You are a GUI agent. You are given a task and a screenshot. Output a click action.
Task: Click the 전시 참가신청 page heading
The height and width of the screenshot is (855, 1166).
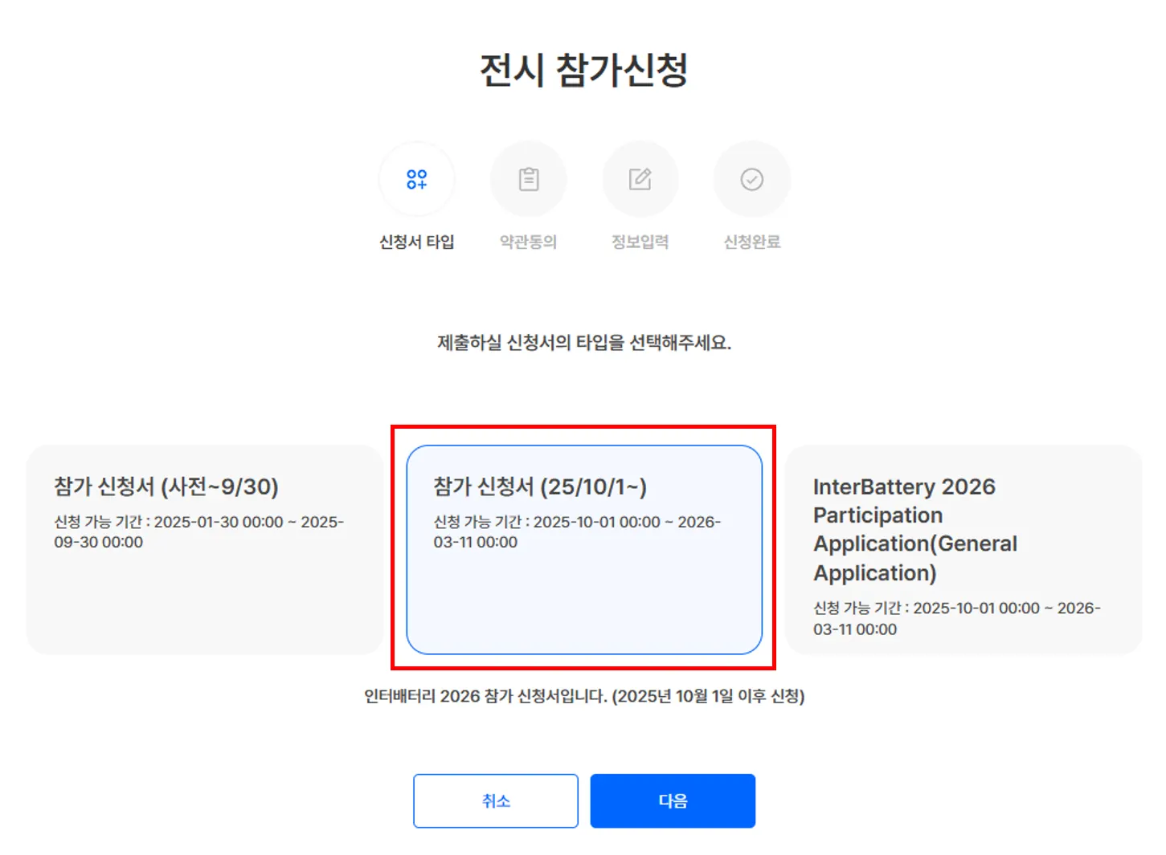coord(584,70)
